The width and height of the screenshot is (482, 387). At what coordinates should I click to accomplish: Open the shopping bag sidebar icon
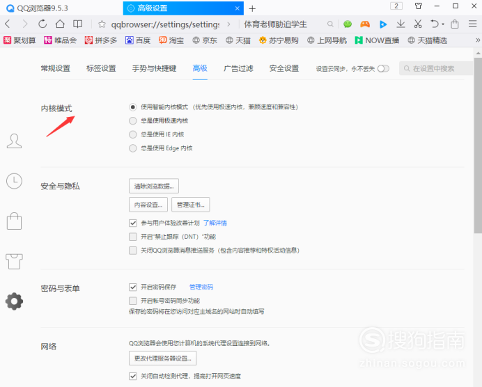14,221
